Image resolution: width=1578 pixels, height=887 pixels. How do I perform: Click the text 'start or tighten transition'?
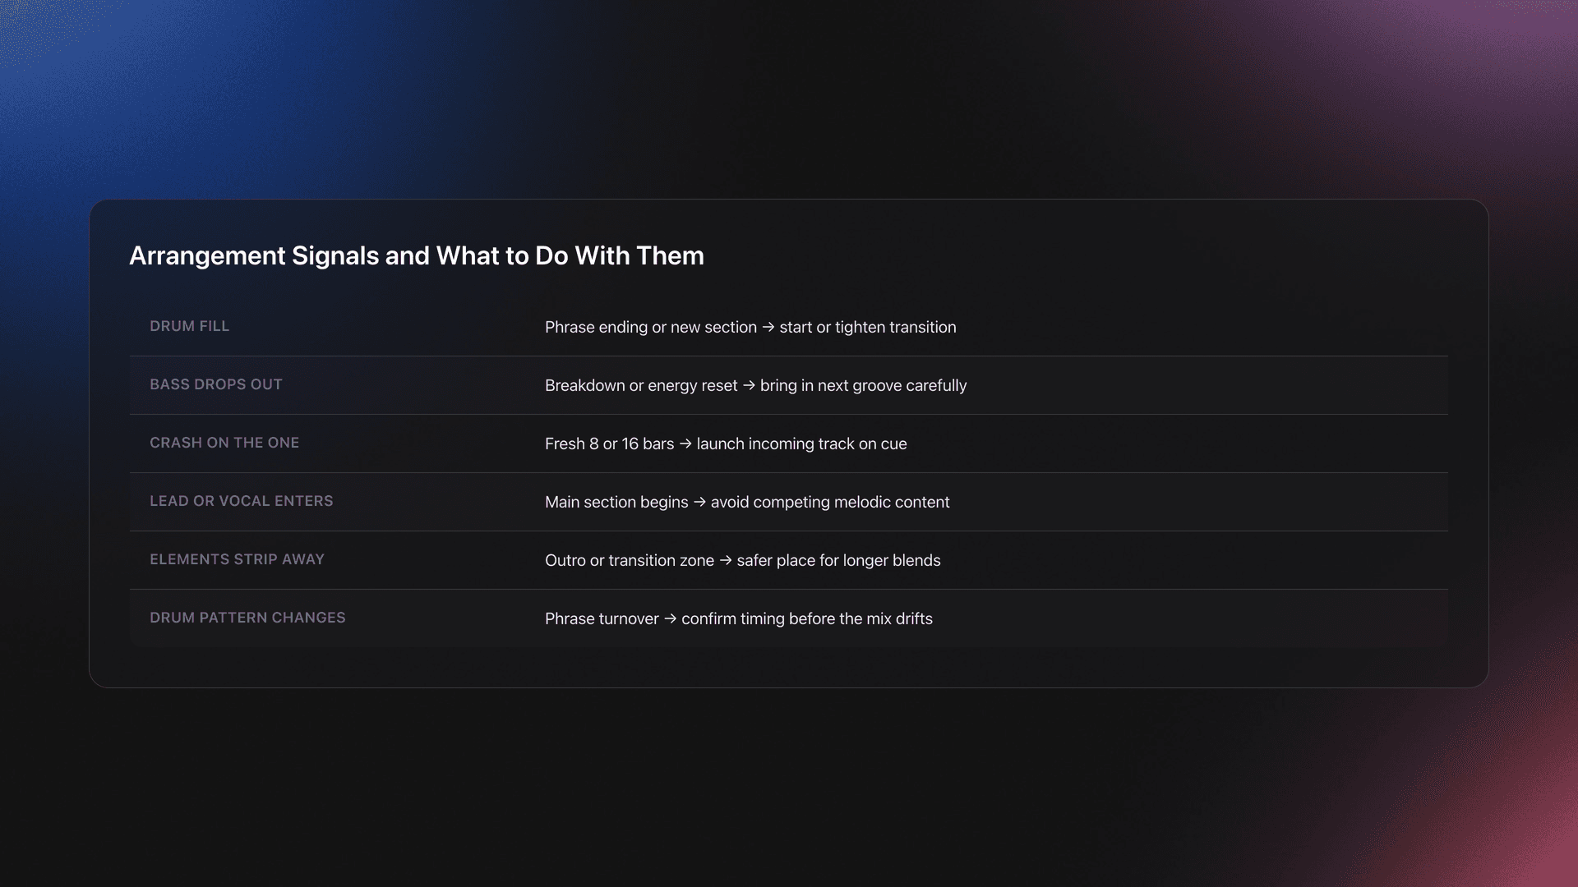click(x=868, y=327)
